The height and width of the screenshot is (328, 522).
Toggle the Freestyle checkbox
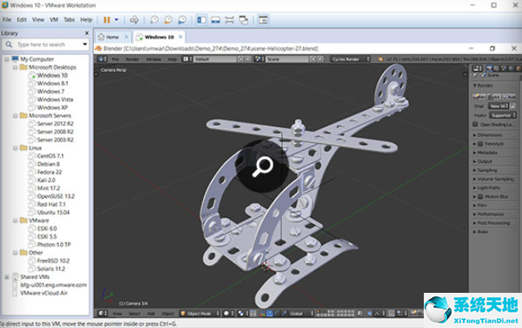(x=480, y=144)
